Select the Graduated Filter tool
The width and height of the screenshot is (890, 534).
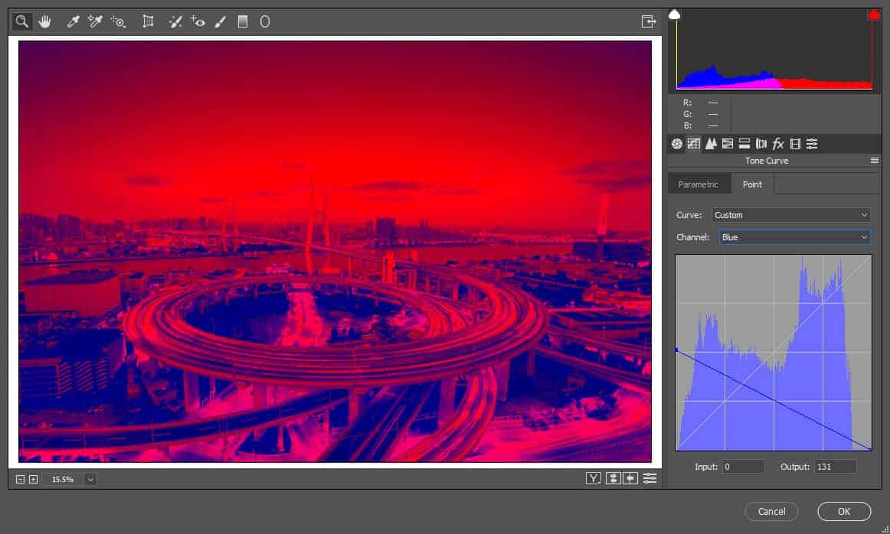click(x=242, y=21)
